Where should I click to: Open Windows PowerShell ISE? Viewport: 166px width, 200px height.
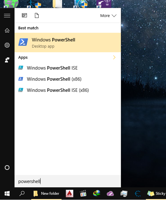(x=68, y=68)
